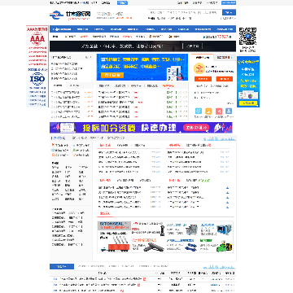Open the 甘肃招标网 site logo

click(x=70, y=15)
